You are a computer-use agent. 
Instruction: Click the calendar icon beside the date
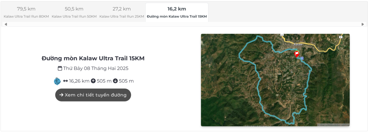60,68
